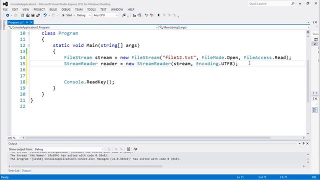Image resolution: width=320 pixels, height=180 pixels.
Task: Open the HELP menu
Action: click(x=131, y=9)
